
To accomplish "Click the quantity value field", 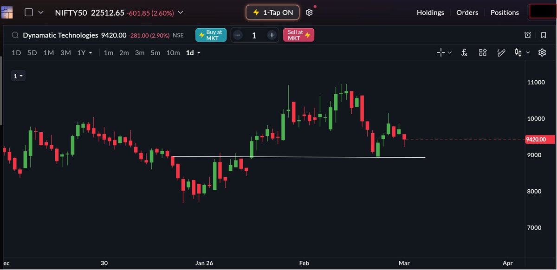I will [x=254, y=35].
